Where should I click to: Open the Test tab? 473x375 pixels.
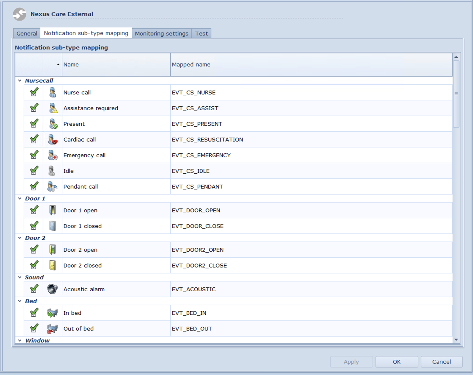click(201, 33)
